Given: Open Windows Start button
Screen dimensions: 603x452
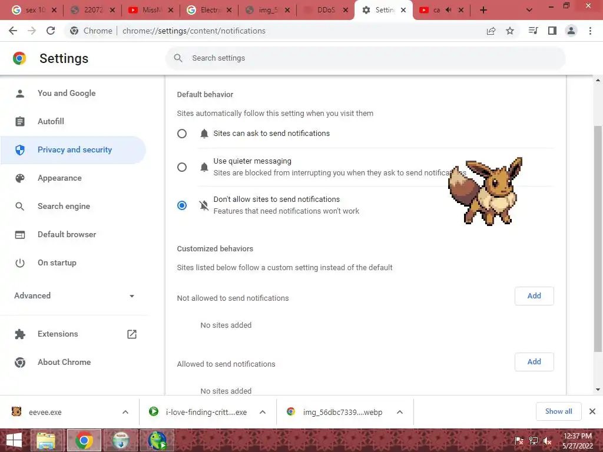Looking at the screenshot, I should pyautogui.click(x=14, y=440).
